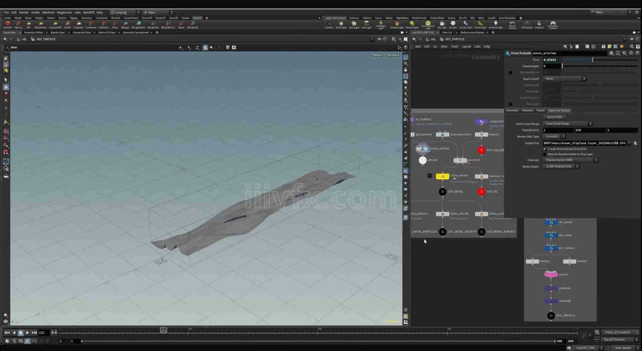Select the OUT_INITIAL null node
The image size is (642, 351).
click(x=442, y=192)
